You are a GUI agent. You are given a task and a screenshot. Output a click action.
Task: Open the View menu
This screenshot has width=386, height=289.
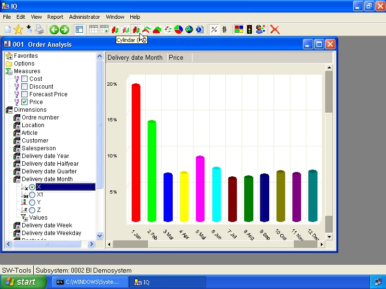tap(36, 17)
